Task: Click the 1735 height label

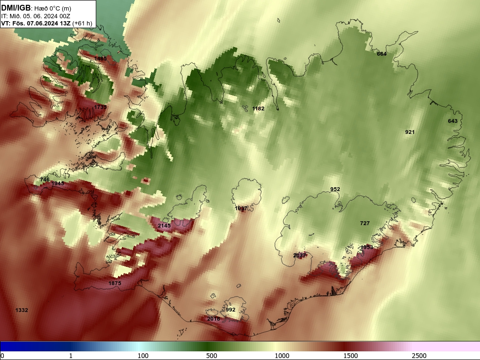Action: coord(100,107)
